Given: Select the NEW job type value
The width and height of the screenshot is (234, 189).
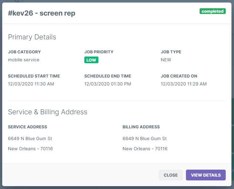Looking at the screenshot, I should pos(166,60).
